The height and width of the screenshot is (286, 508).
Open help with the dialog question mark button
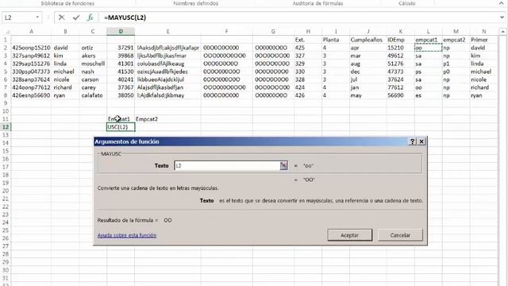(413, 141)
